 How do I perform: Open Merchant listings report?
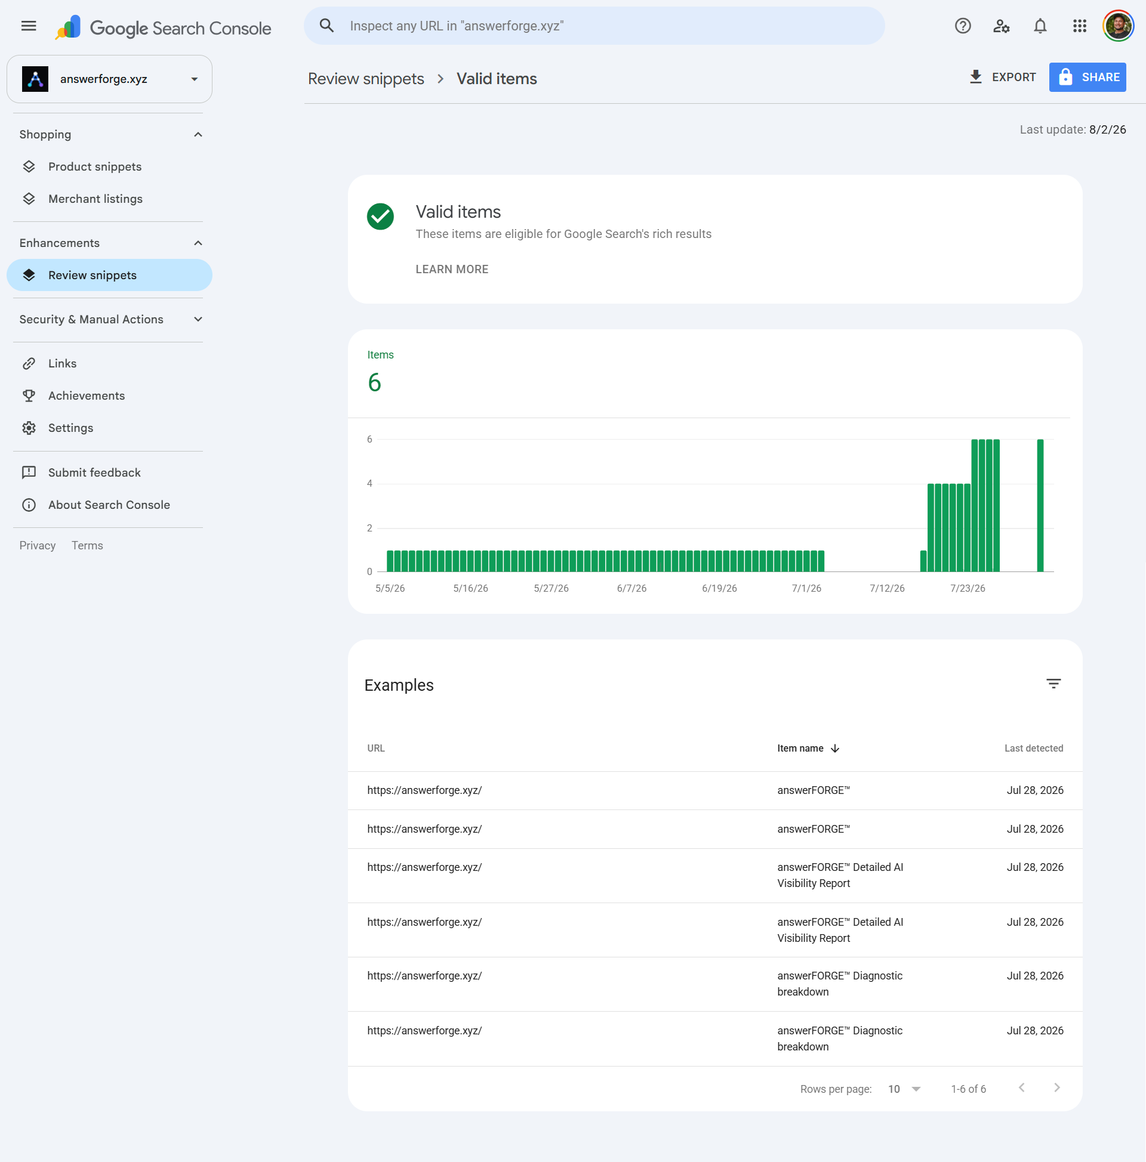[x=109, y=199]
